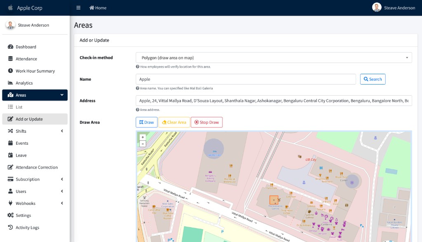Open the Areas List page
422x242 pixels.
(19, 107)
